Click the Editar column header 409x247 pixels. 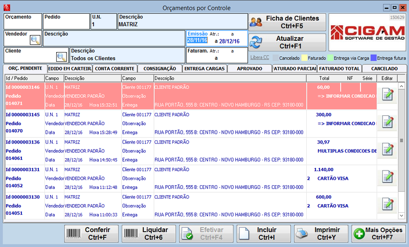(387, 79)
